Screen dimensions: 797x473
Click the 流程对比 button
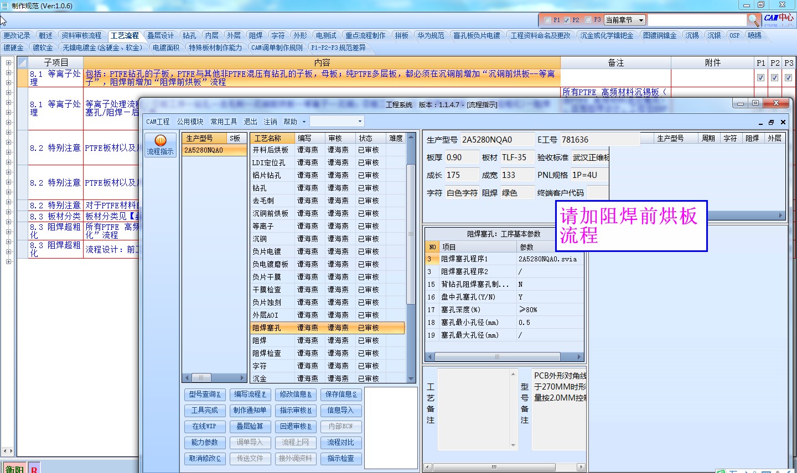coord(341,443)
